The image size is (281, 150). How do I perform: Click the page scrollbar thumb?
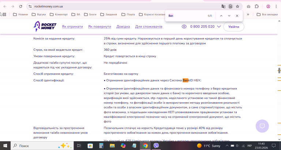coord(279,70)
